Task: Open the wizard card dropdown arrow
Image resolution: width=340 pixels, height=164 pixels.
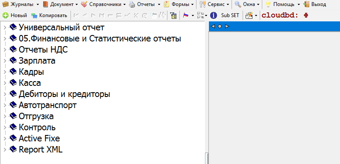Action: [x=256, y=16]
